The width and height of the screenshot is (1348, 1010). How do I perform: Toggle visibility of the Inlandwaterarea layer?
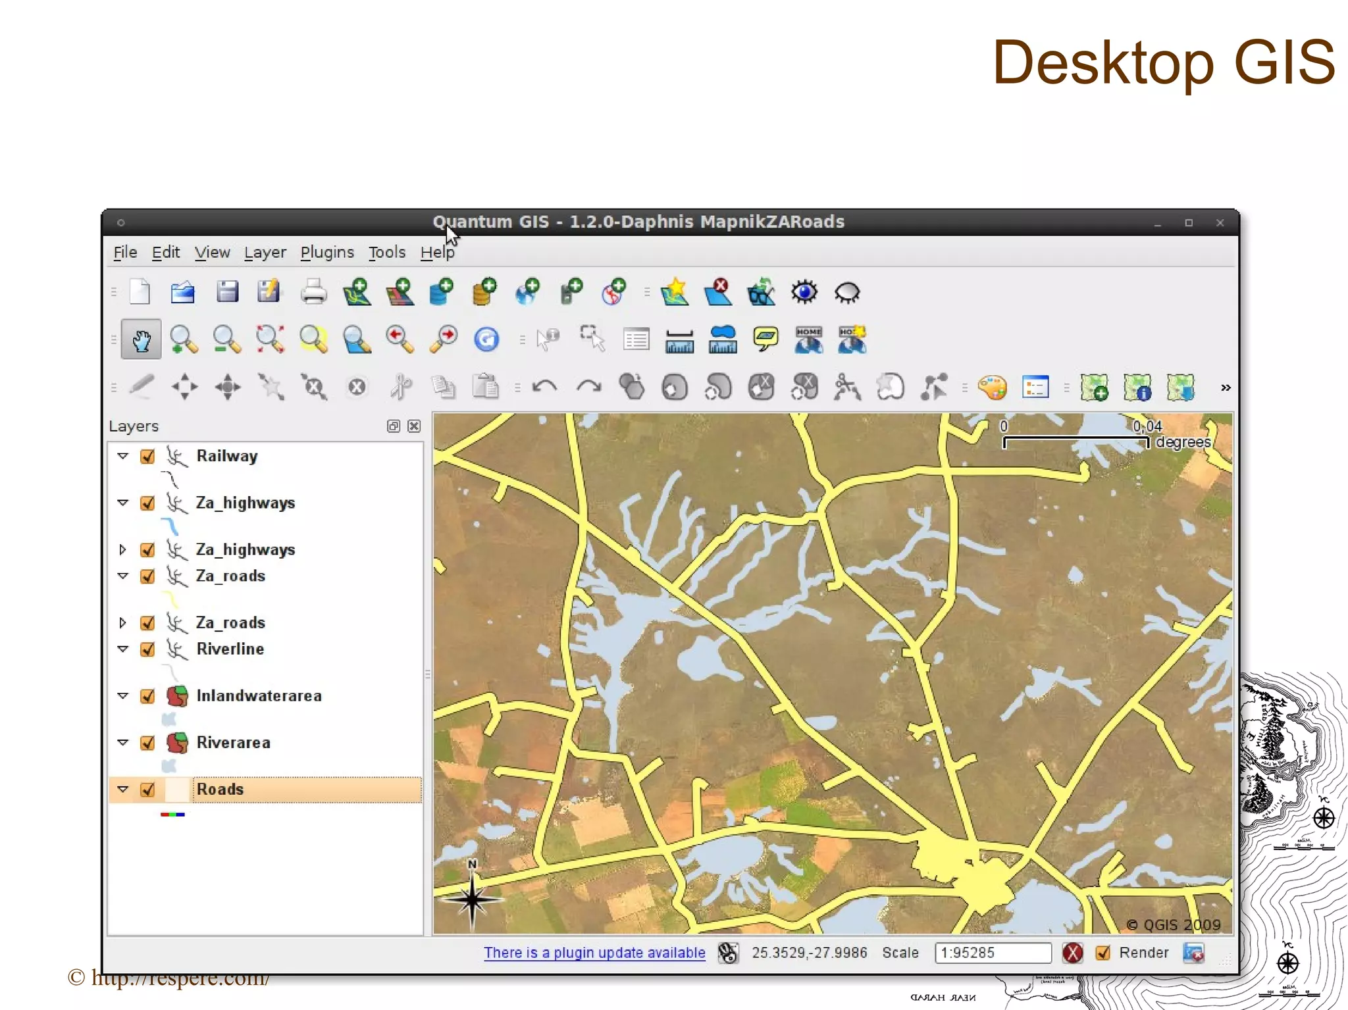147,695
